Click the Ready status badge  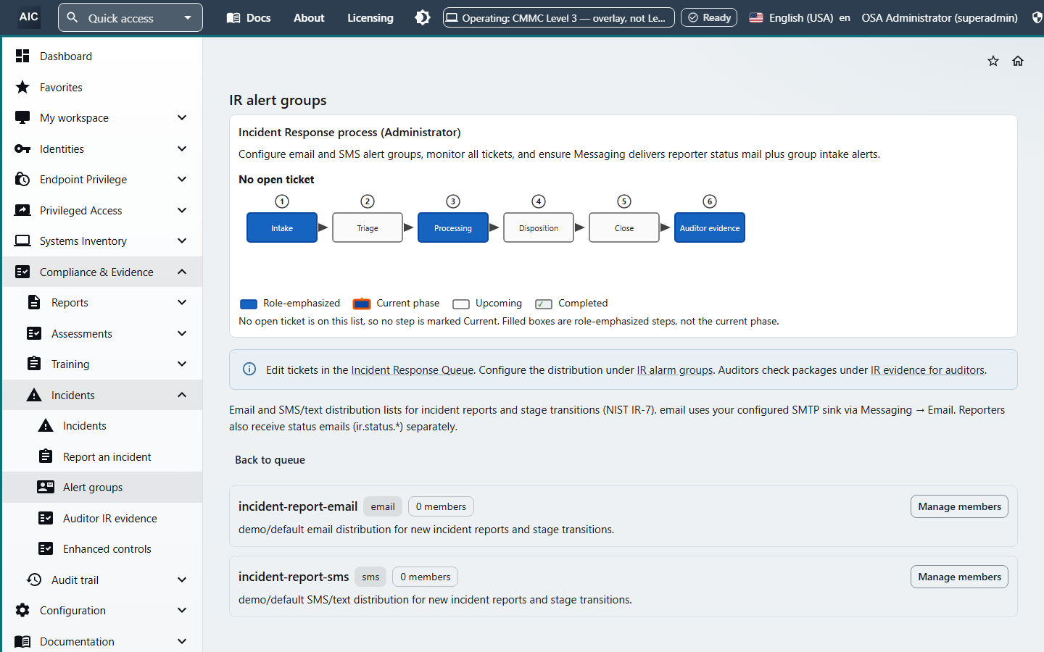[x=709, y=17]
